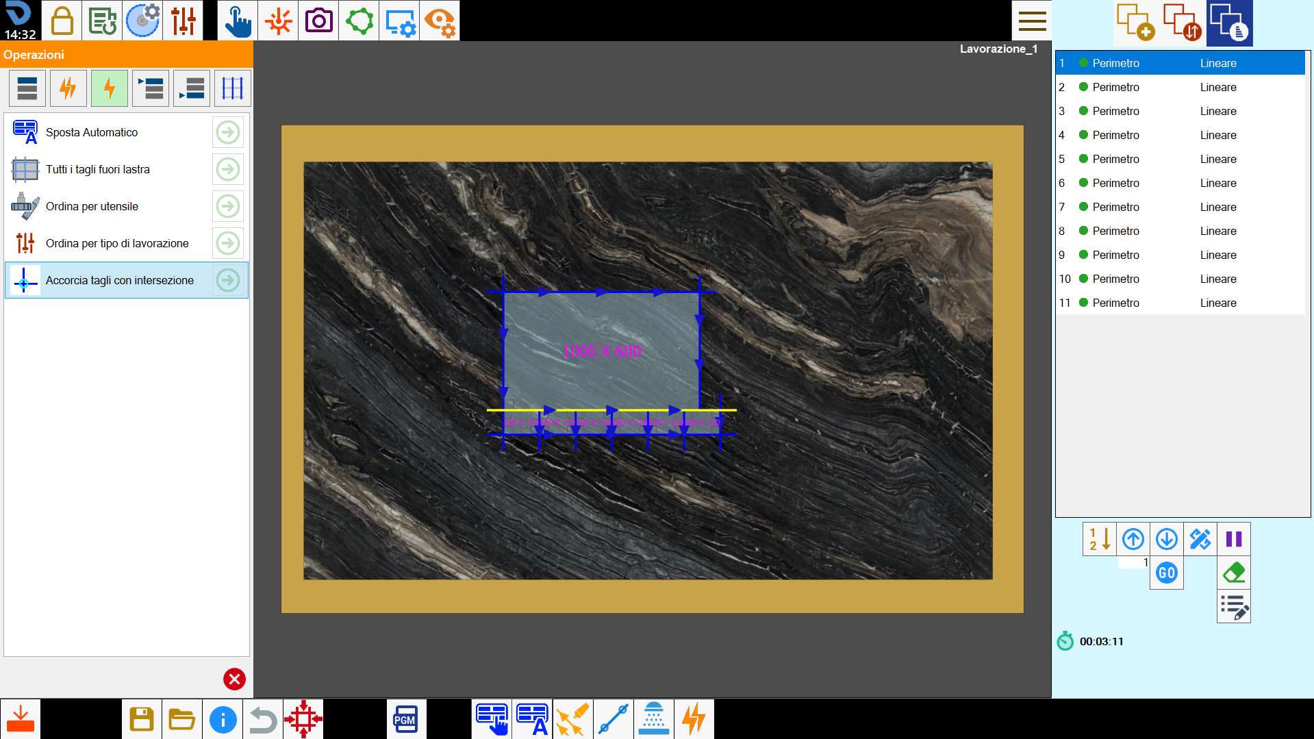Click the purple pause button
Viewport: 1314px width, 739px height.
tap(1234, 539)
